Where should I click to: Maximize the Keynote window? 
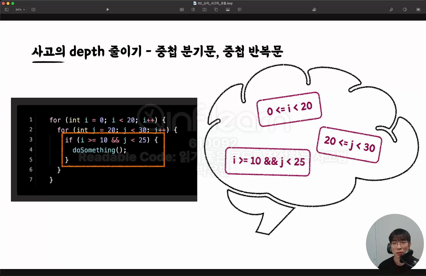(13, 3)
